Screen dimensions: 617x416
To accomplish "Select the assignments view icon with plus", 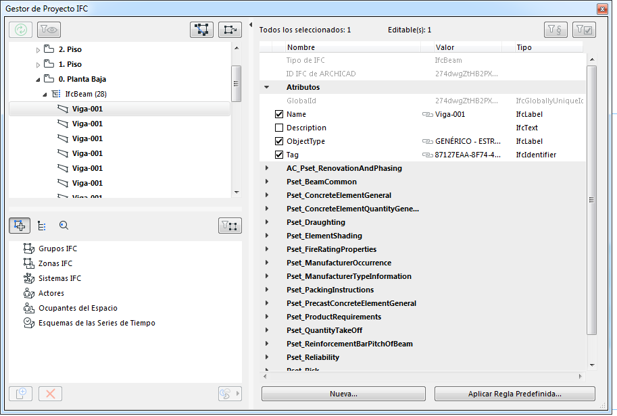I will pos(20,226).
